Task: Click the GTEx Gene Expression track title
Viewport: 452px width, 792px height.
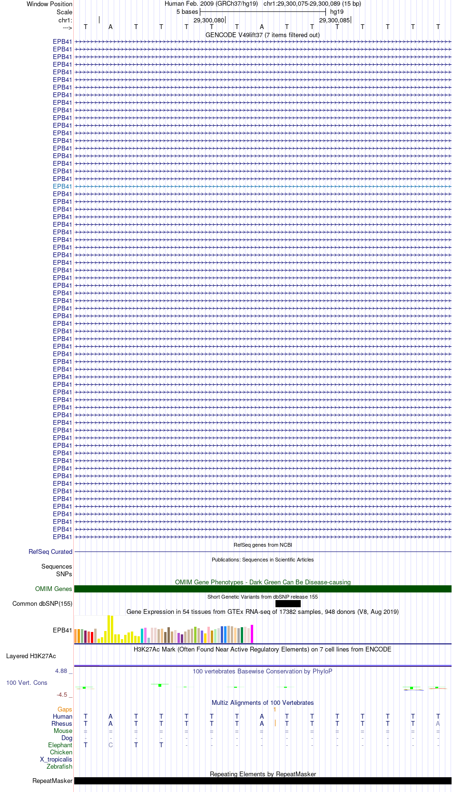Action: (263, 612)
